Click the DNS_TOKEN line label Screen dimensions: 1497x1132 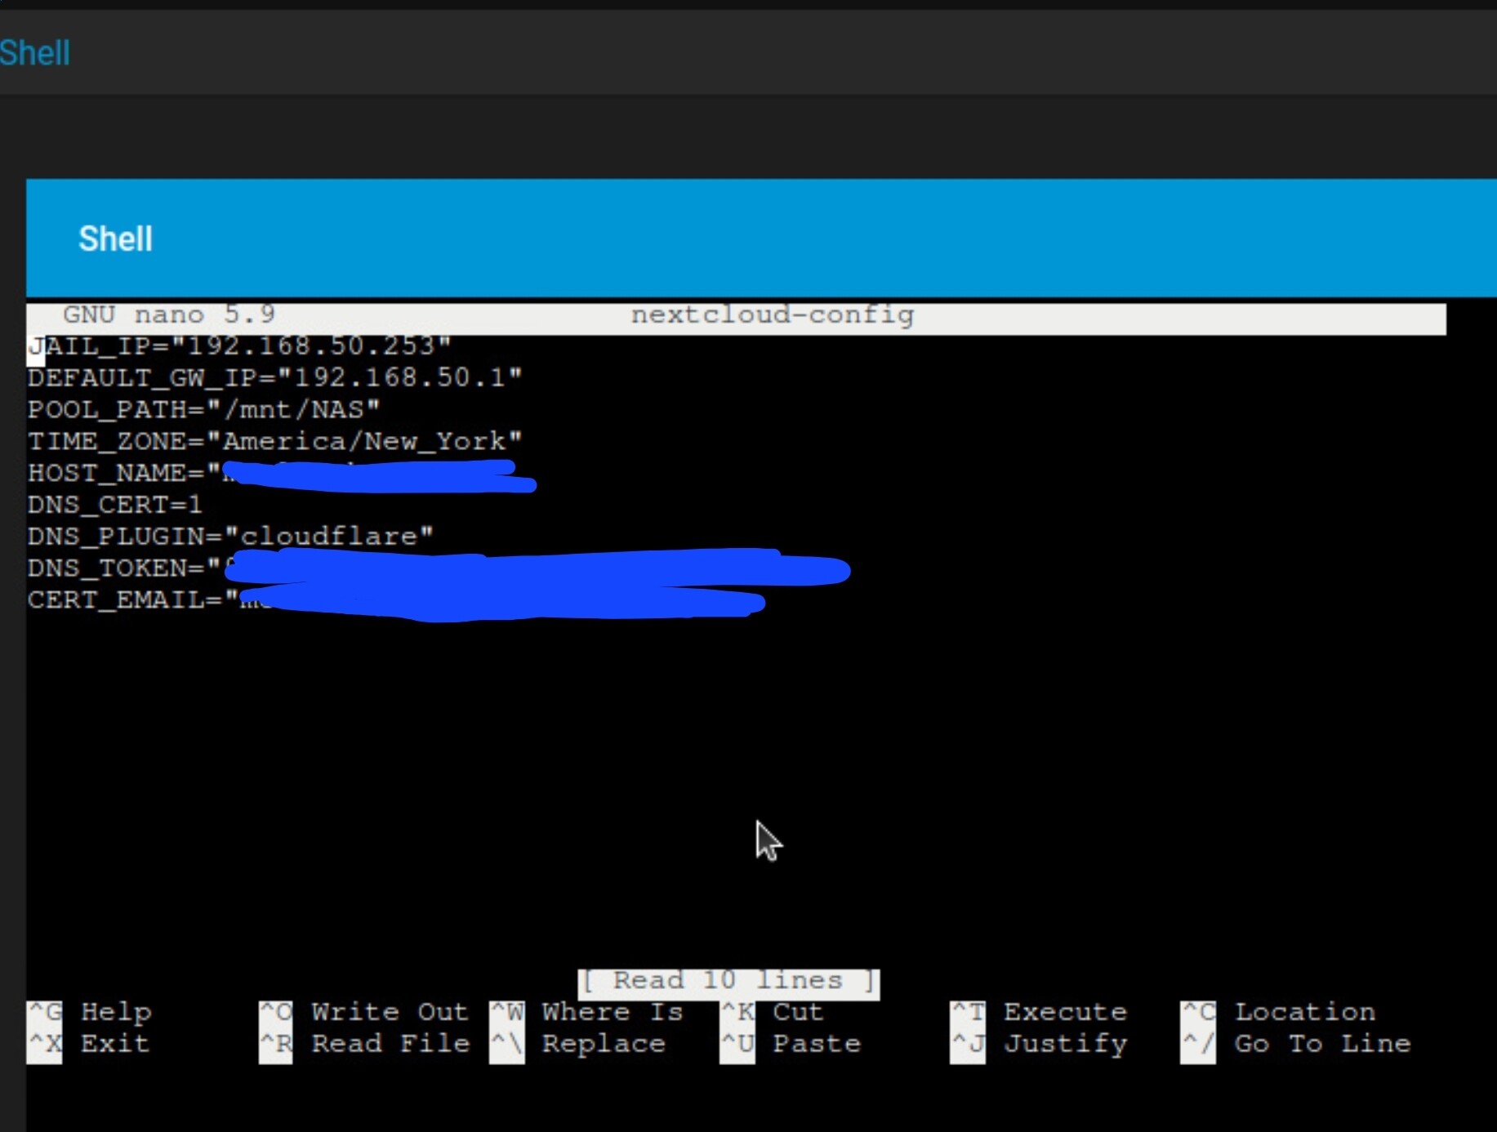[x=123, y=568]
